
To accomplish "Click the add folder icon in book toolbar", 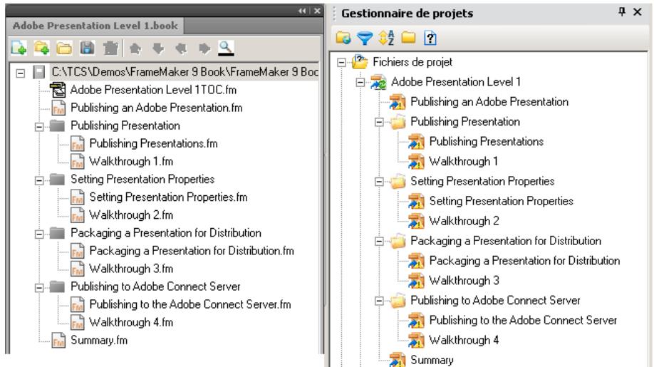I will click(x=42, y=48).
